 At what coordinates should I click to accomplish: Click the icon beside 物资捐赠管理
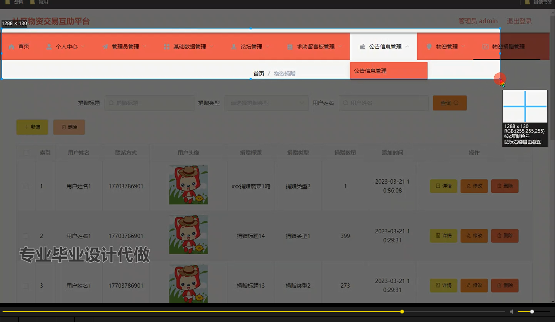click(485, 47)
